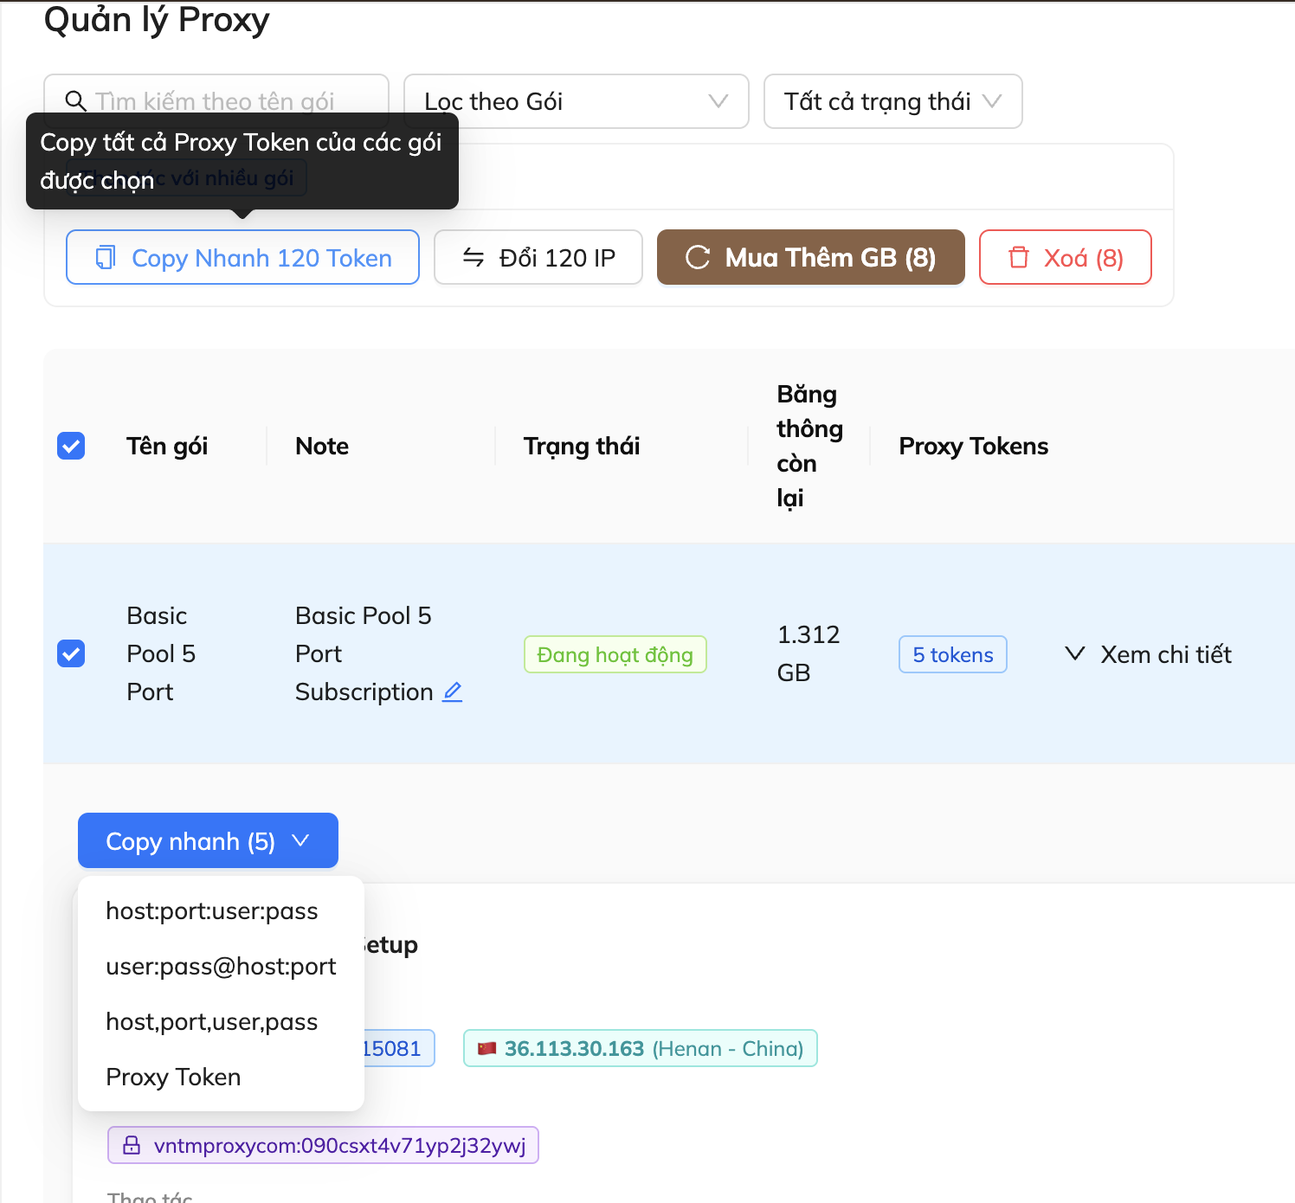The height and width of the screenshot is (1203, 1295).
Task: Click the 5 tokens badge
Action: 952,654
